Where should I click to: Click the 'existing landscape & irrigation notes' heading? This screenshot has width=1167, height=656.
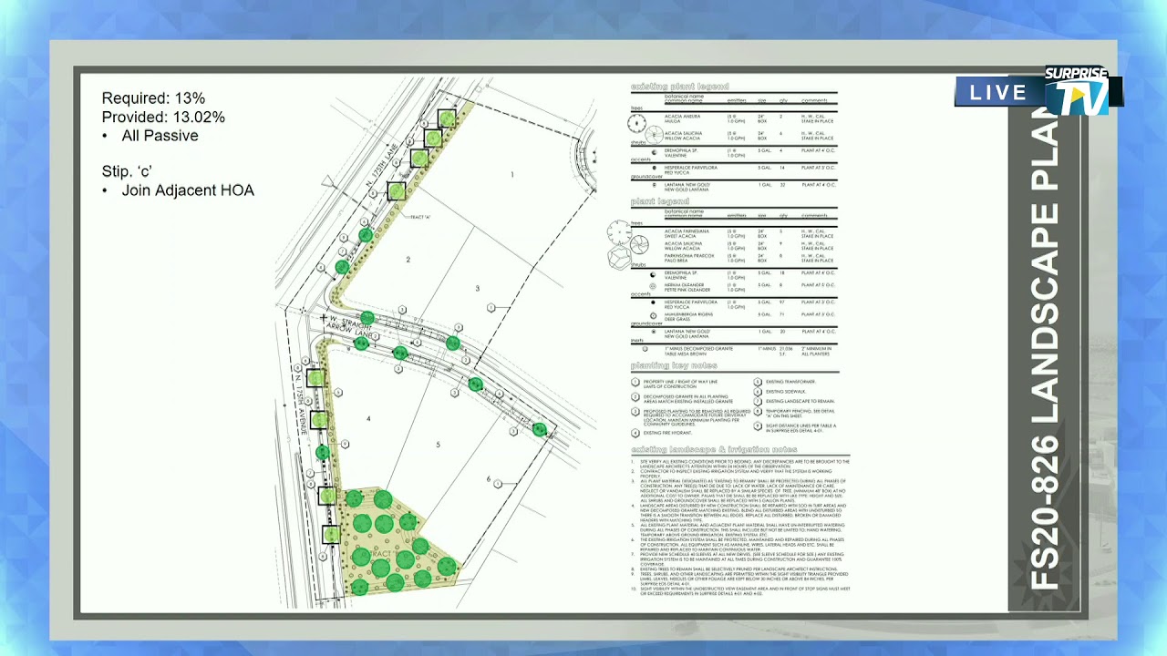(x=714, y=449)
